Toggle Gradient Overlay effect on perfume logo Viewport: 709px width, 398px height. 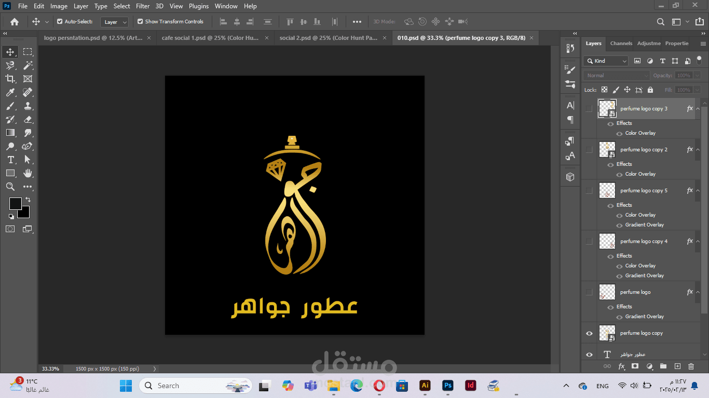[x=619, y=317]
